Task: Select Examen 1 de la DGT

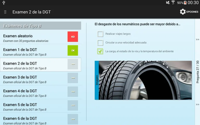Action: pos(41,51)
